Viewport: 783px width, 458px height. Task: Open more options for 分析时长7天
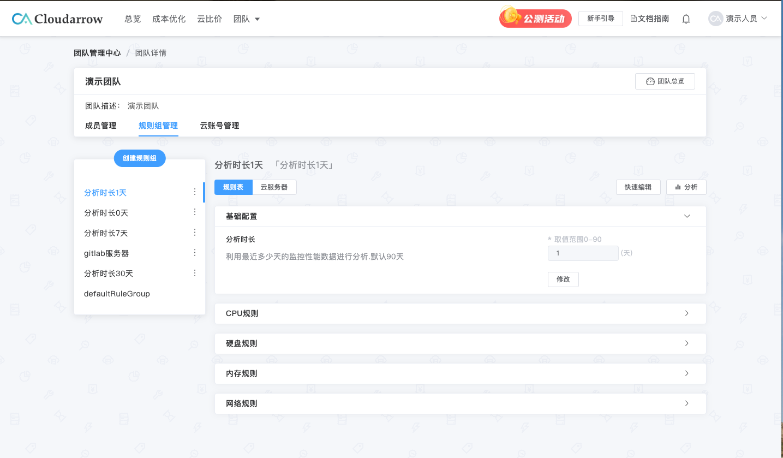pos(195,233)
